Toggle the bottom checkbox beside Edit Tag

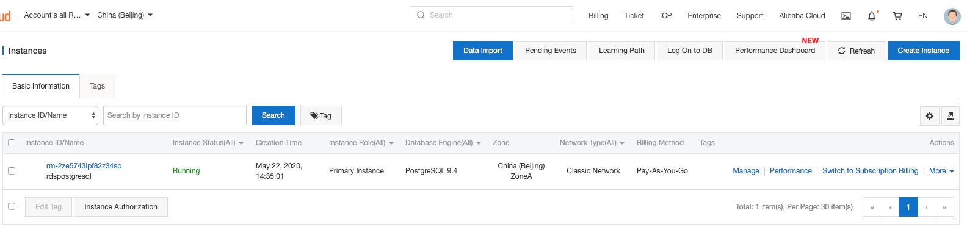click(x=12, y=206)
